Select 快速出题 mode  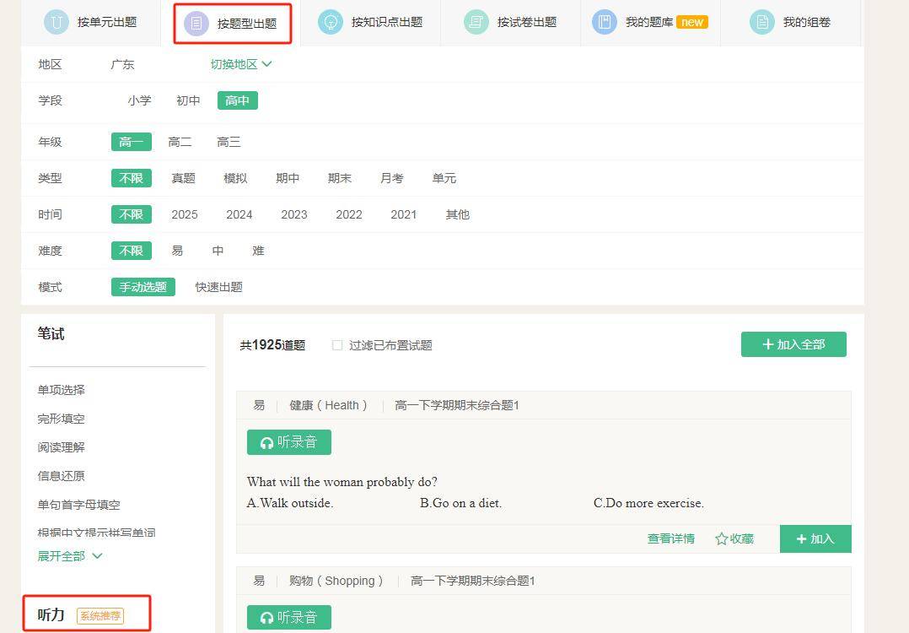[x=218, y=287]
